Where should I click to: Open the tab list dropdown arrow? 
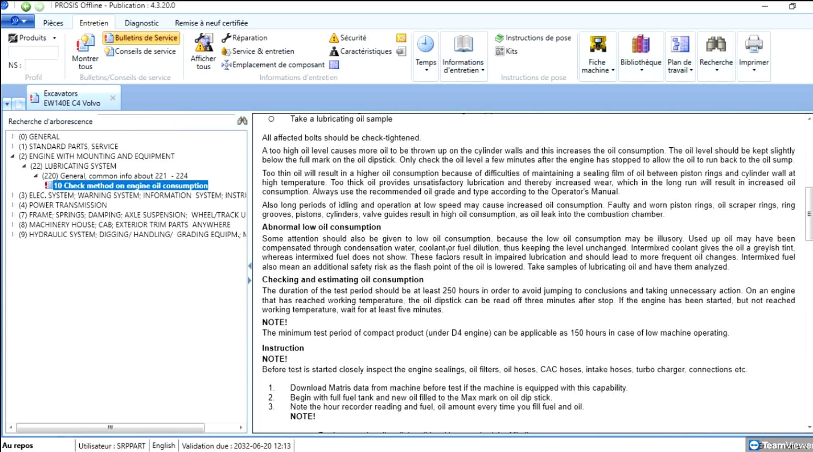coord(7,104)
